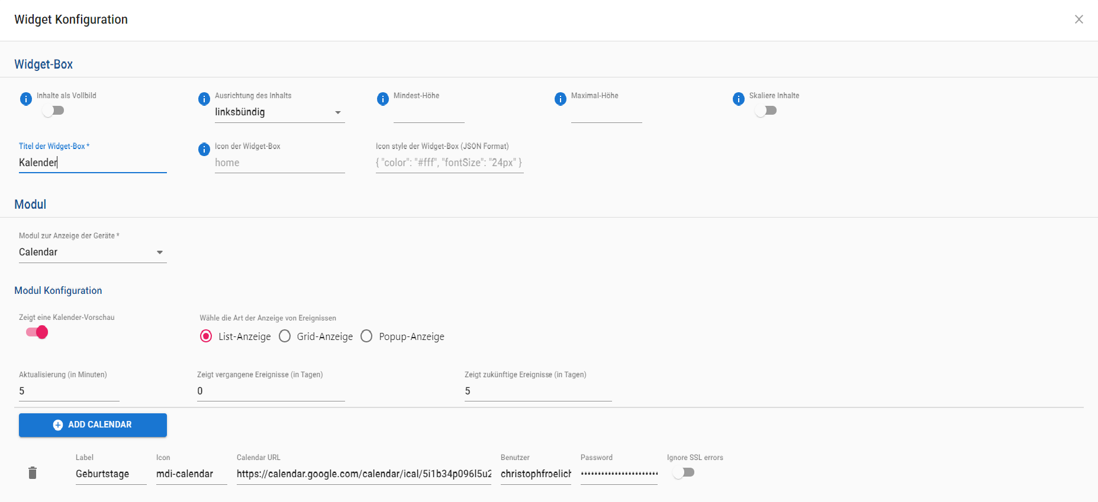Click info icon beside Inhalte als Vollbild
The height and width of the screenshot is (502, 1098).
(26, 99)
